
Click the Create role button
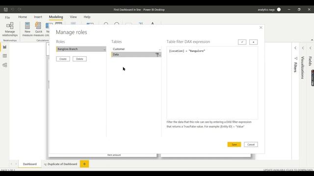point(63,59)
